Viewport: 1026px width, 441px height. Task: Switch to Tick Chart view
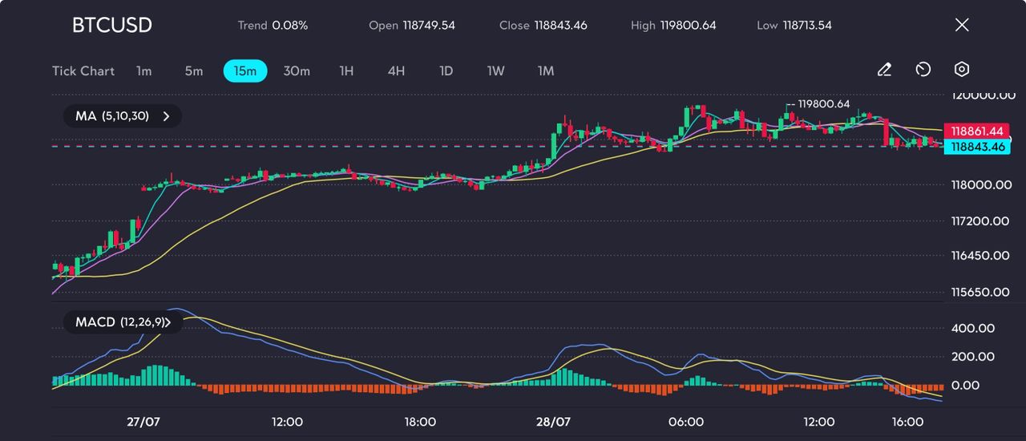83,71
